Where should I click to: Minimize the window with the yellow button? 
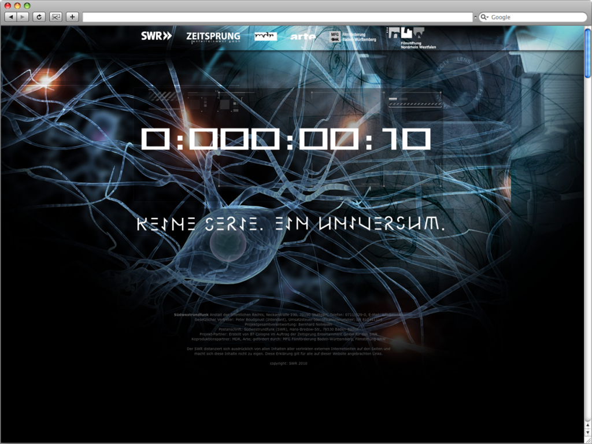click(x=17, y=6)
